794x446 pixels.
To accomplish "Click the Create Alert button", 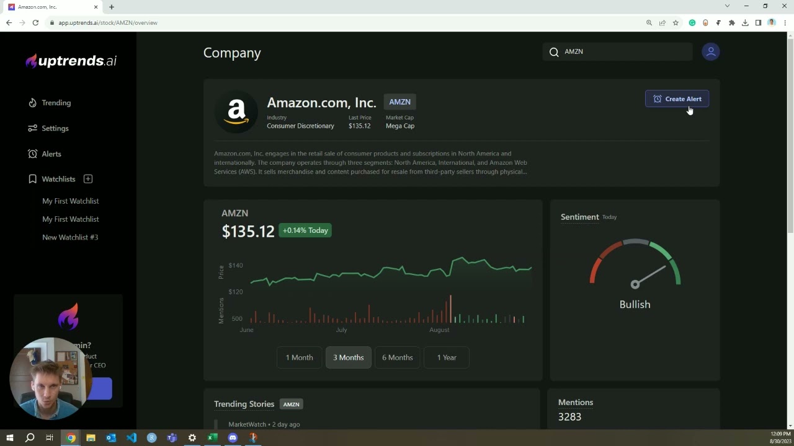I will (x=677, y=99).
